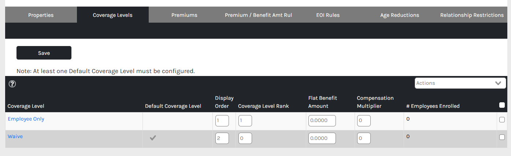The height and width of the screenshot is (156, 511).
Task: Click Flat Benefit Amount field for Employee Only
Action: 322,121
